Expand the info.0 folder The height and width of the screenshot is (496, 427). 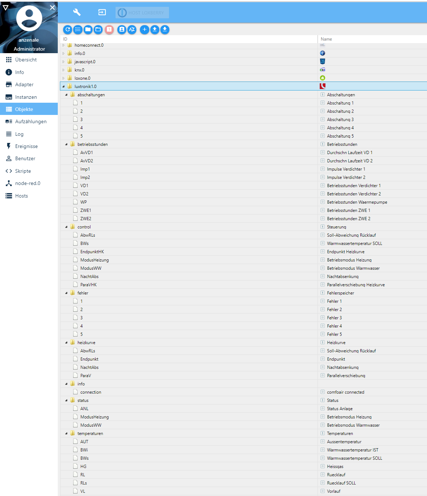click(x=64, y=54)
